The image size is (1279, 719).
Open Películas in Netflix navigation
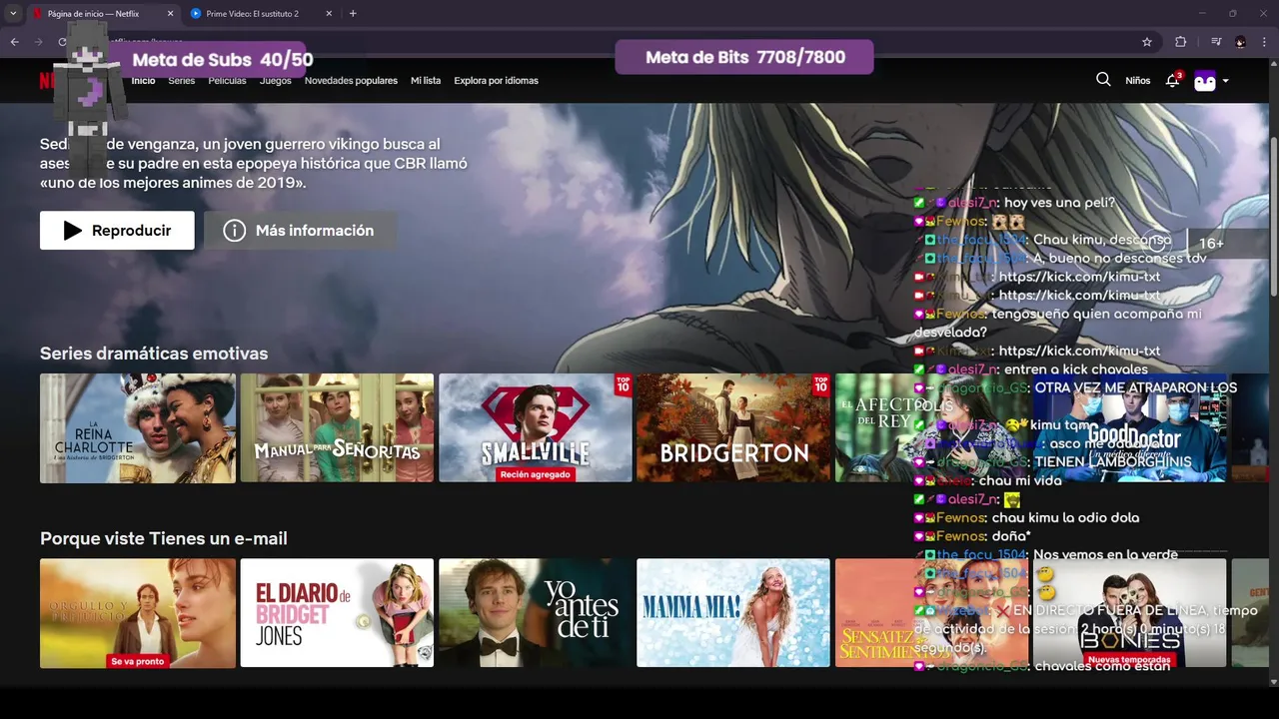pyautogui.click(x=227, y=81)
